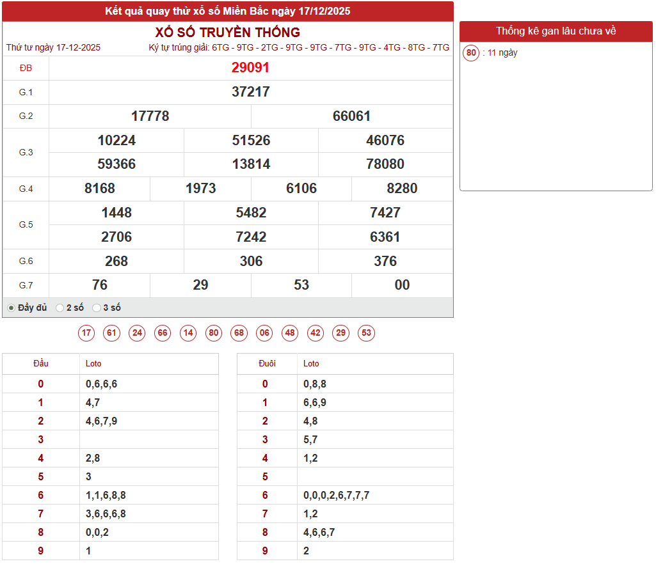Click the circled number 66 badge

click(x=163, y=333)
